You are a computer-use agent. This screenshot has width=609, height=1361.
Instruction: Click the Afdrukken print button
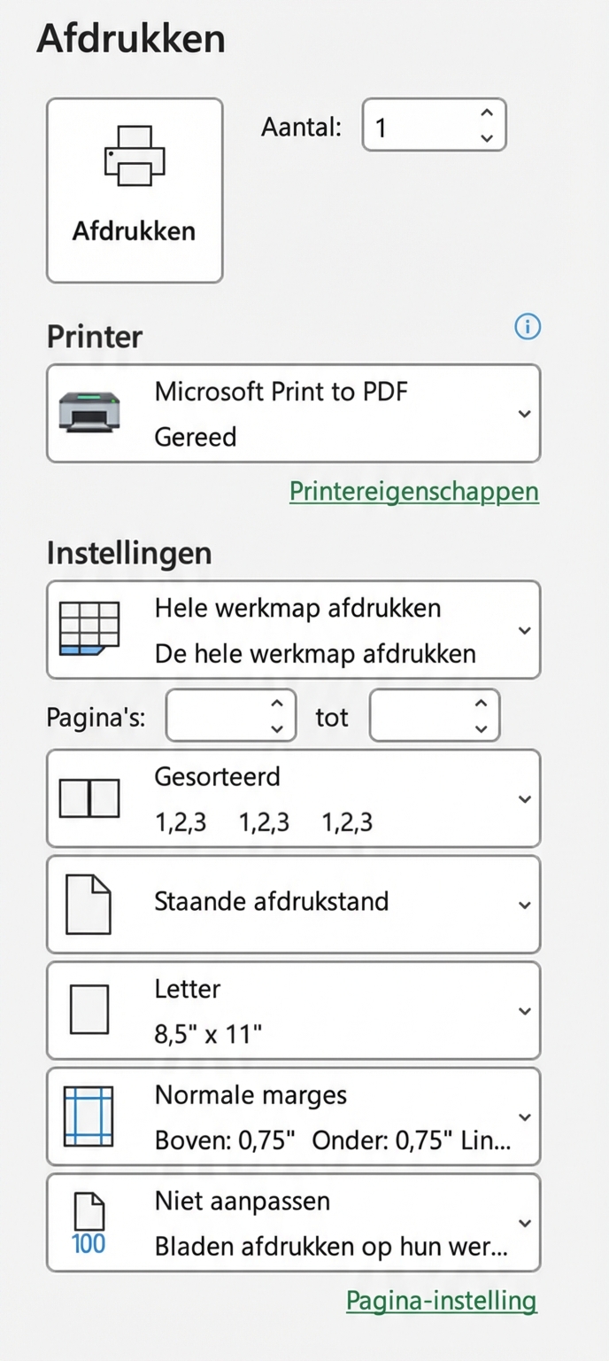pyautogui.click(x=135, y=190)
